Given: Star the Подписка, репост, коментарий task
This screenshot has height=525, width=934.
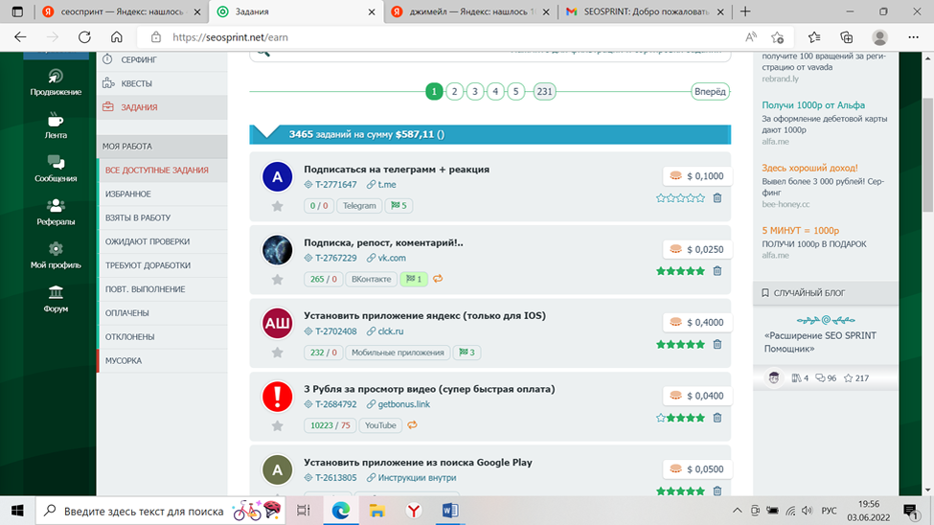Looking at the screenshot, I should (277, 280).
